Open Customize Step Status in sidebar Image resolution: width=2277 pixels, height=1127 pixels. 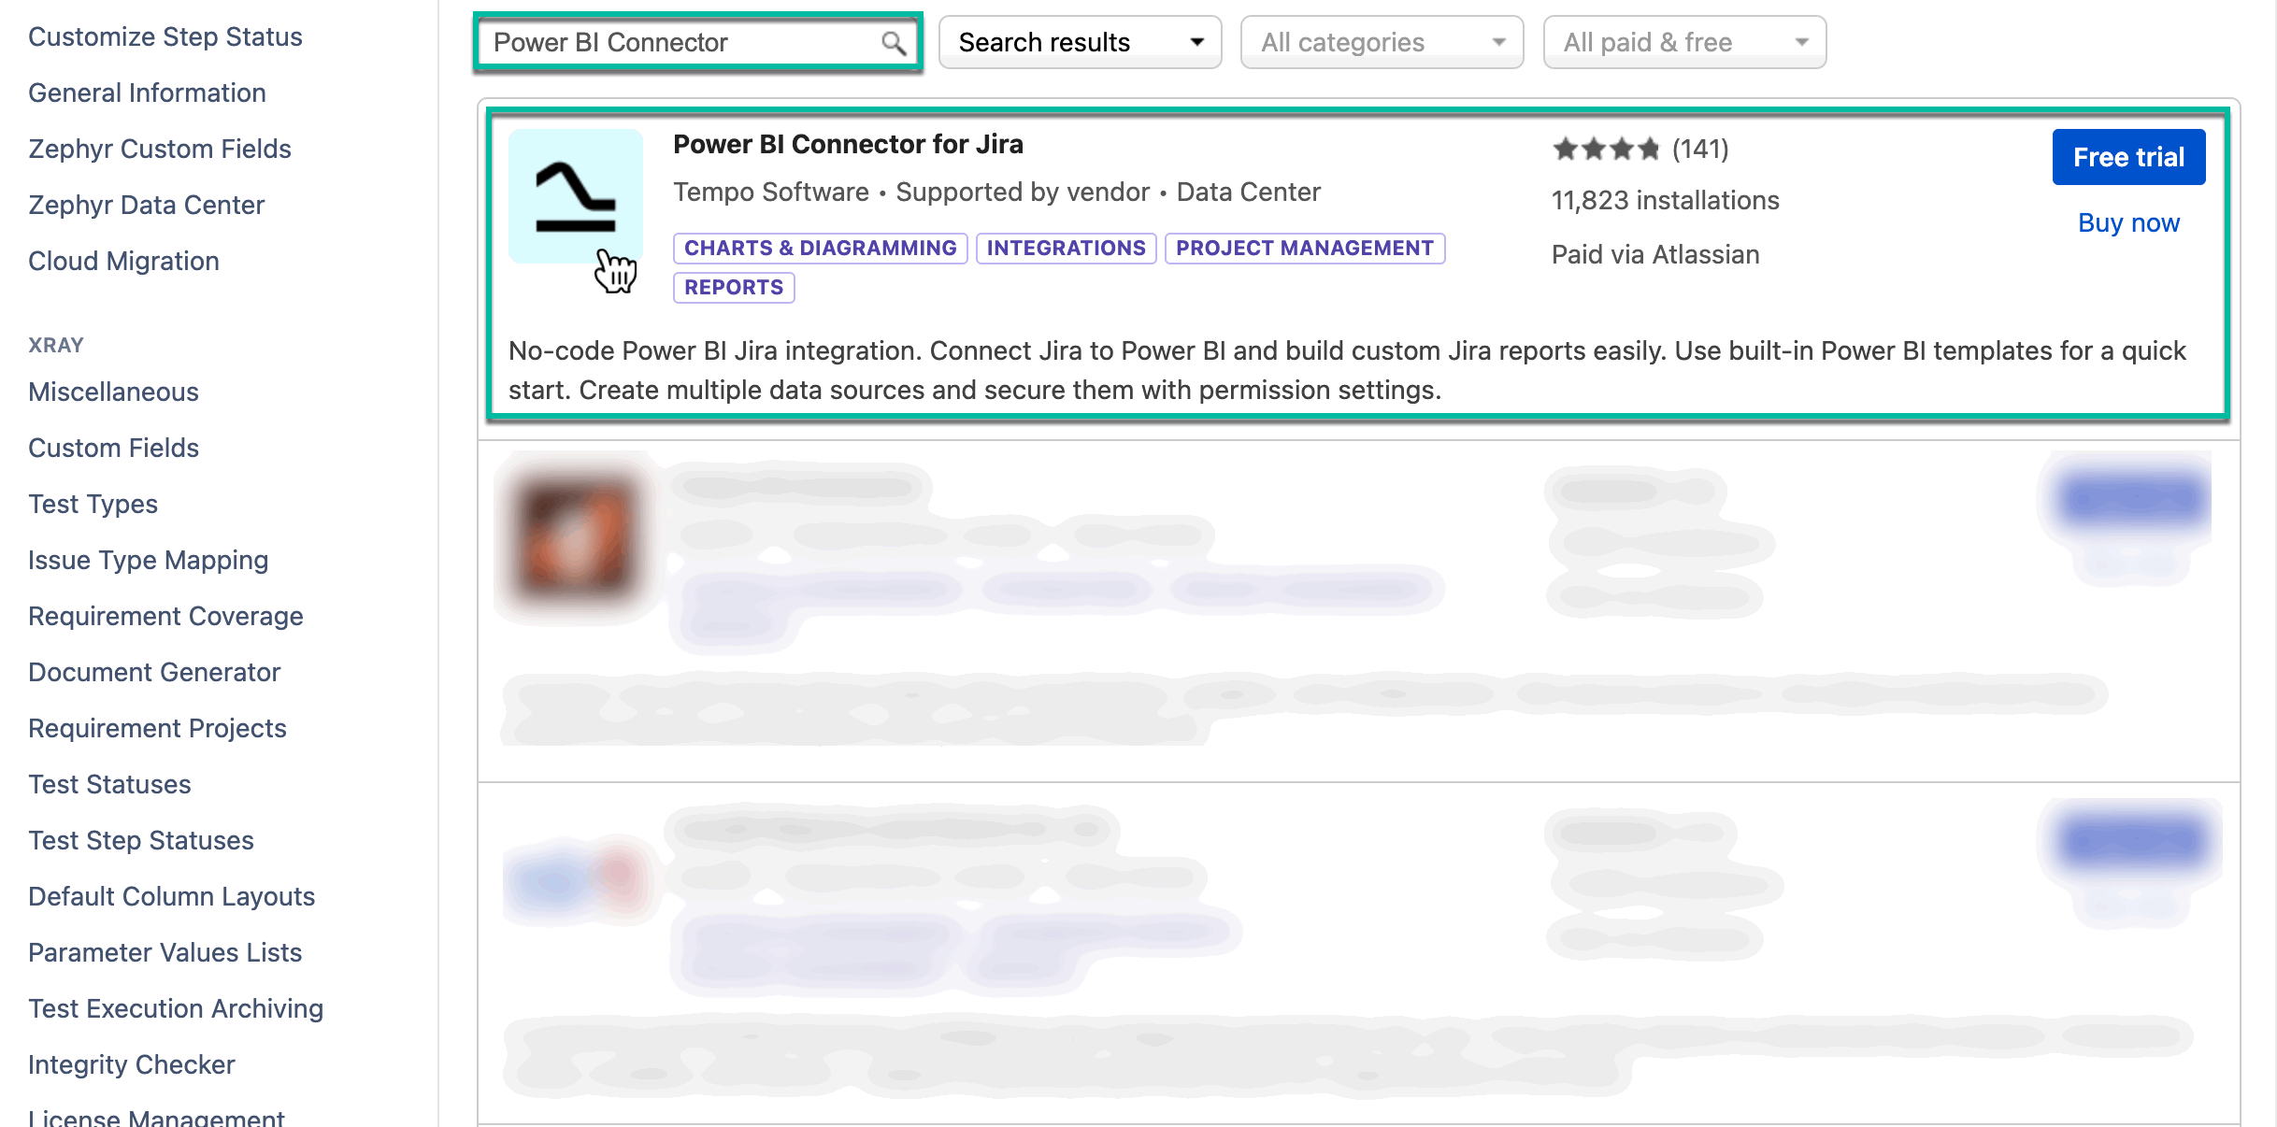click(x=165, y=37)
